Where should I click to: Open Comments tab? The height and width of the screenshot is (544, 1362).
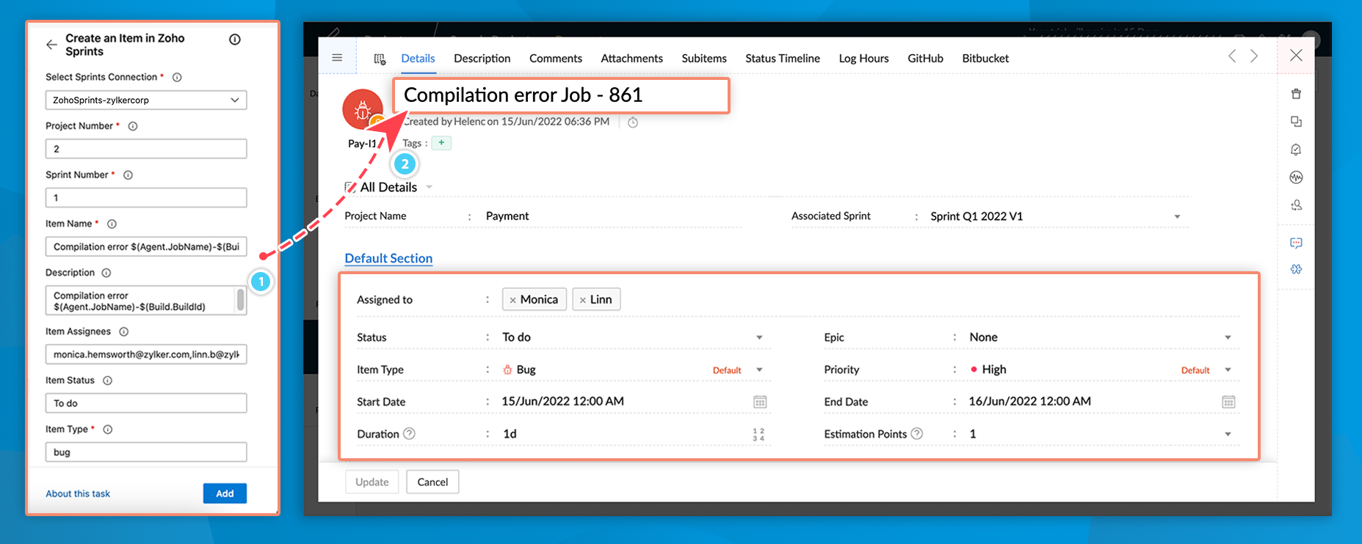(555, 59)
